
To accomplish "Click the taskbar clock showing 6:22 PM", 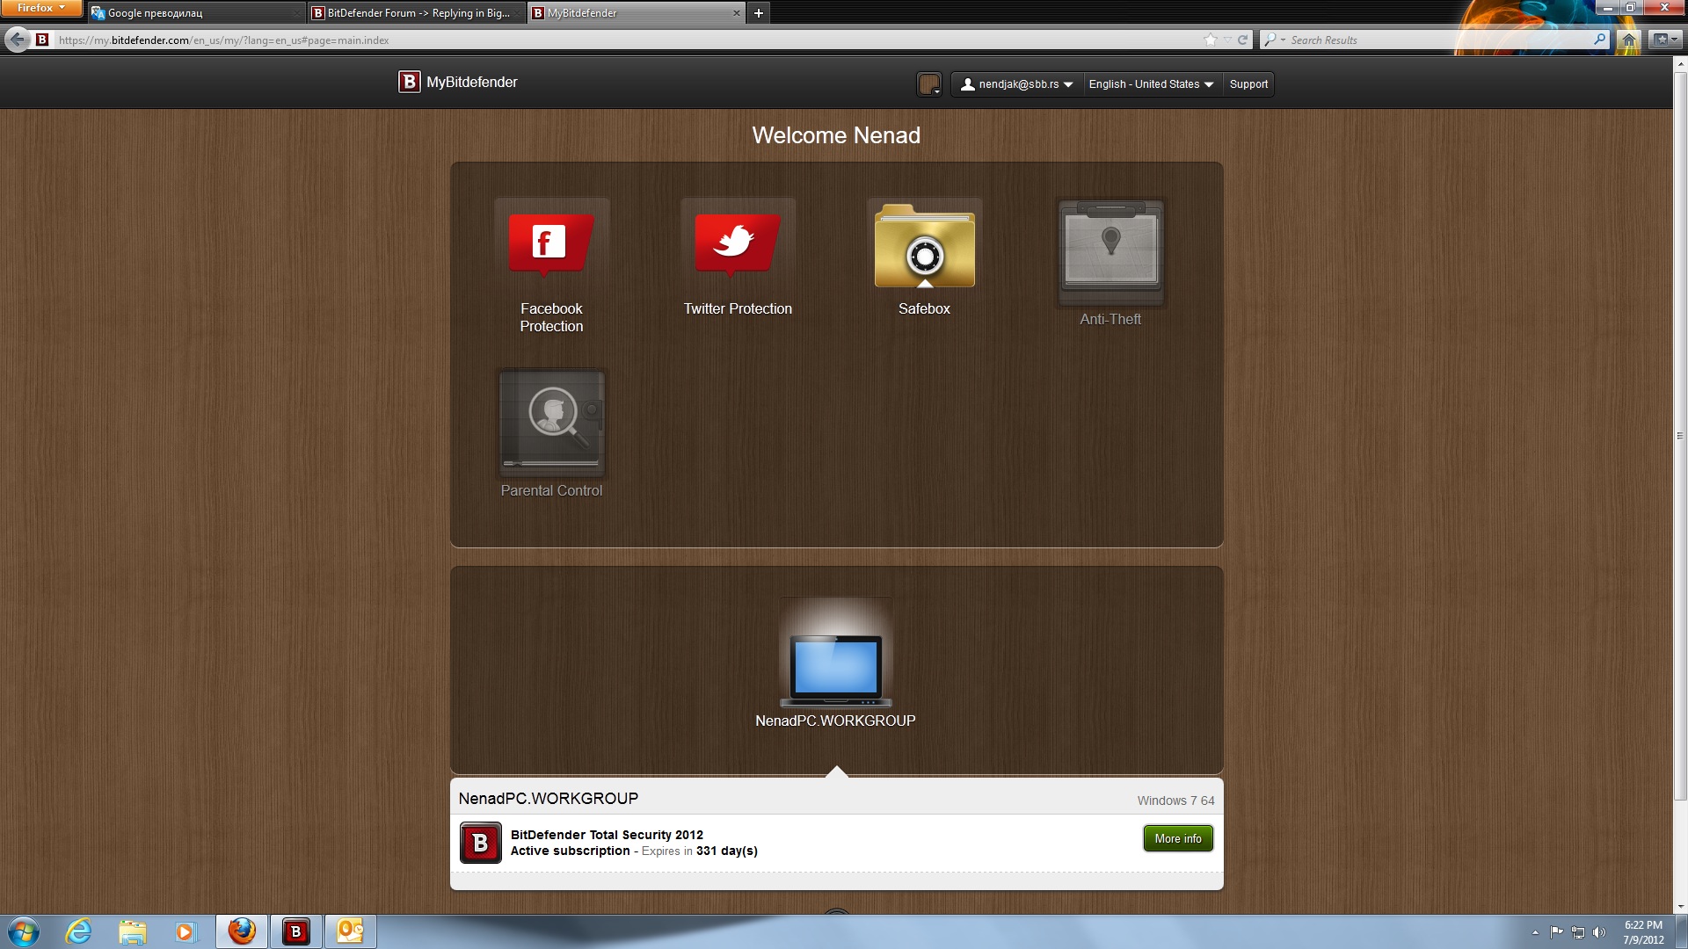I will pyautogui.click(x=1643, y=932).
